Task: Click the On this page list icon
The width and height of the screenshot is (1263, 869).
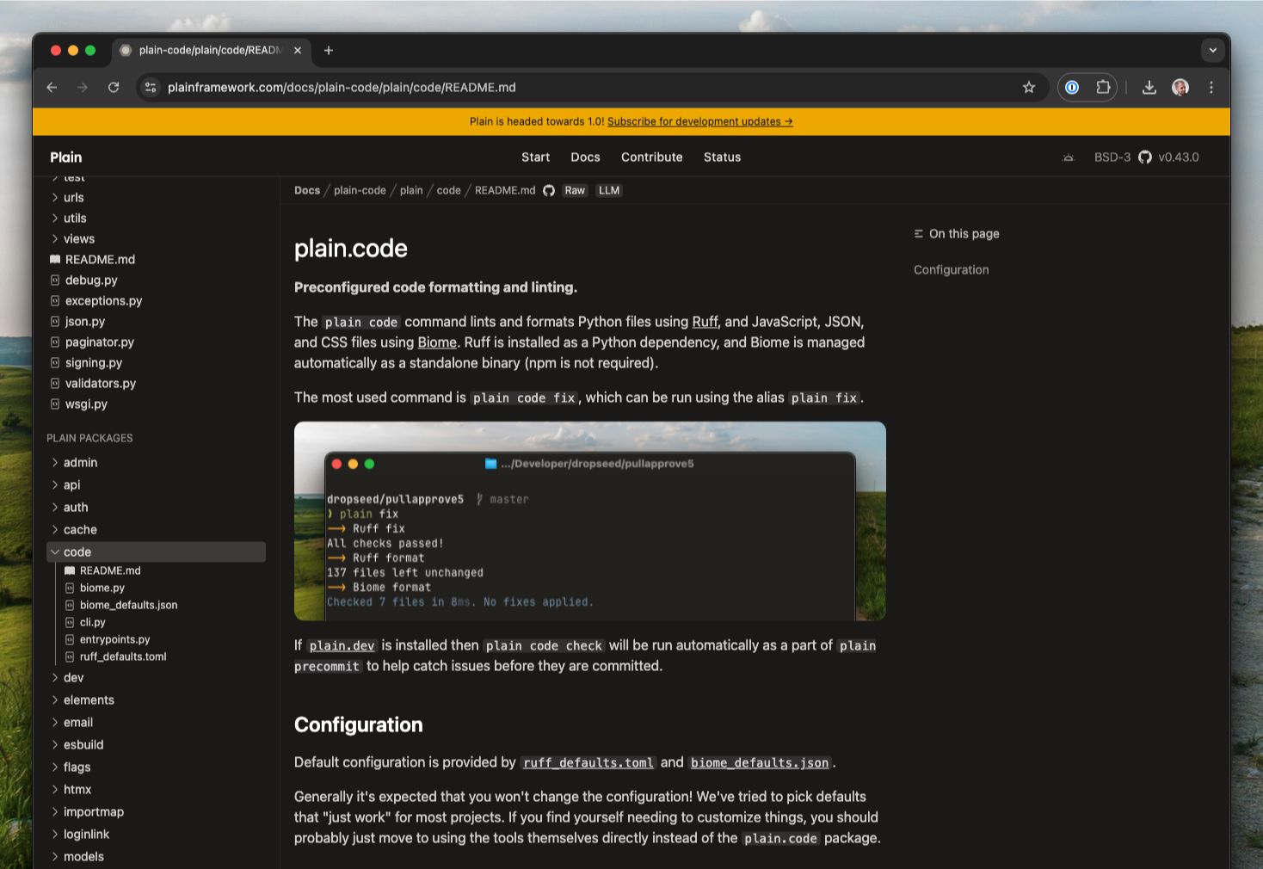Action: tap(918, 233)
